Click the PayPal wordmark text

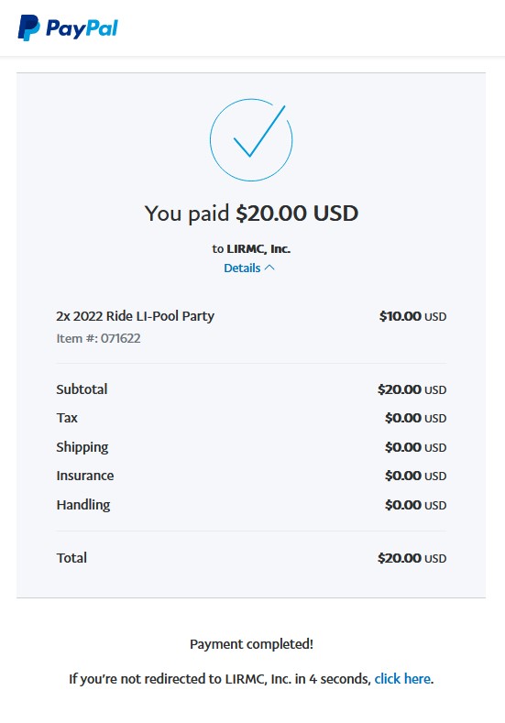(82, 29)
